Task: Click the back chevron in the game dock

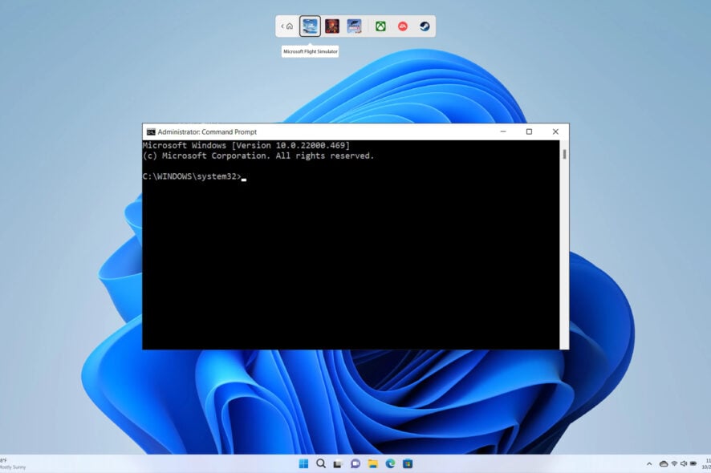Action: pos(282,25)
